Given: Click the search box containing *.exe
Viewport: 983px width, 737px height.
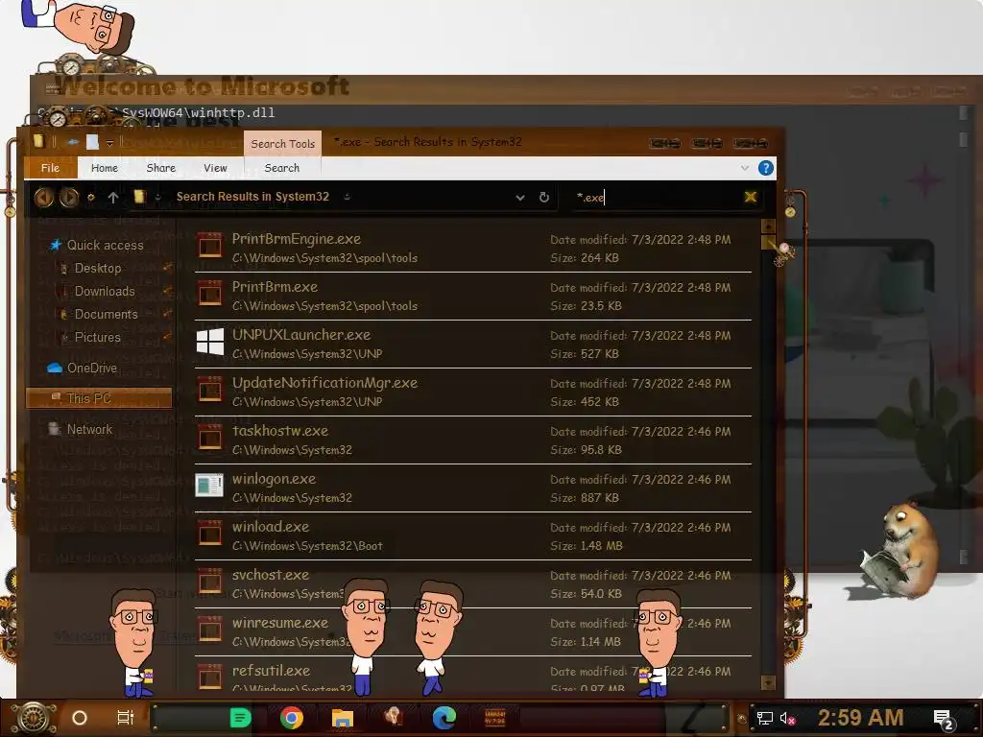Looking at the screenshot, I should (655, 198).
